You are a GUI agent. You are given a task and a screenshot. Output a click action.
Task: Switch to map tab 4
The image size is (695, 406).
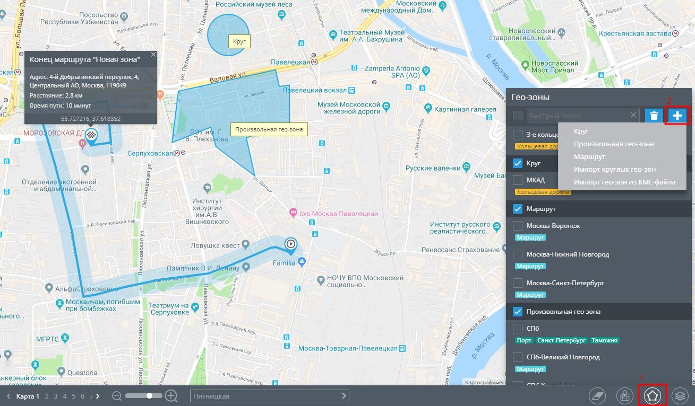(x=65, y=396)
